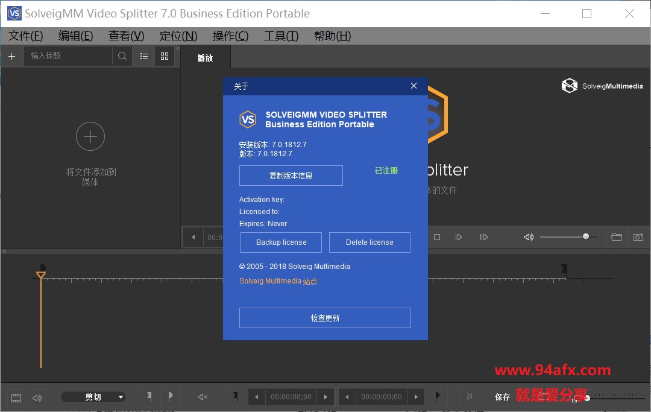This screenshot has width=651, height=412.
Task: Decrease the second timecode with left arrow
Action: (347, 397)
